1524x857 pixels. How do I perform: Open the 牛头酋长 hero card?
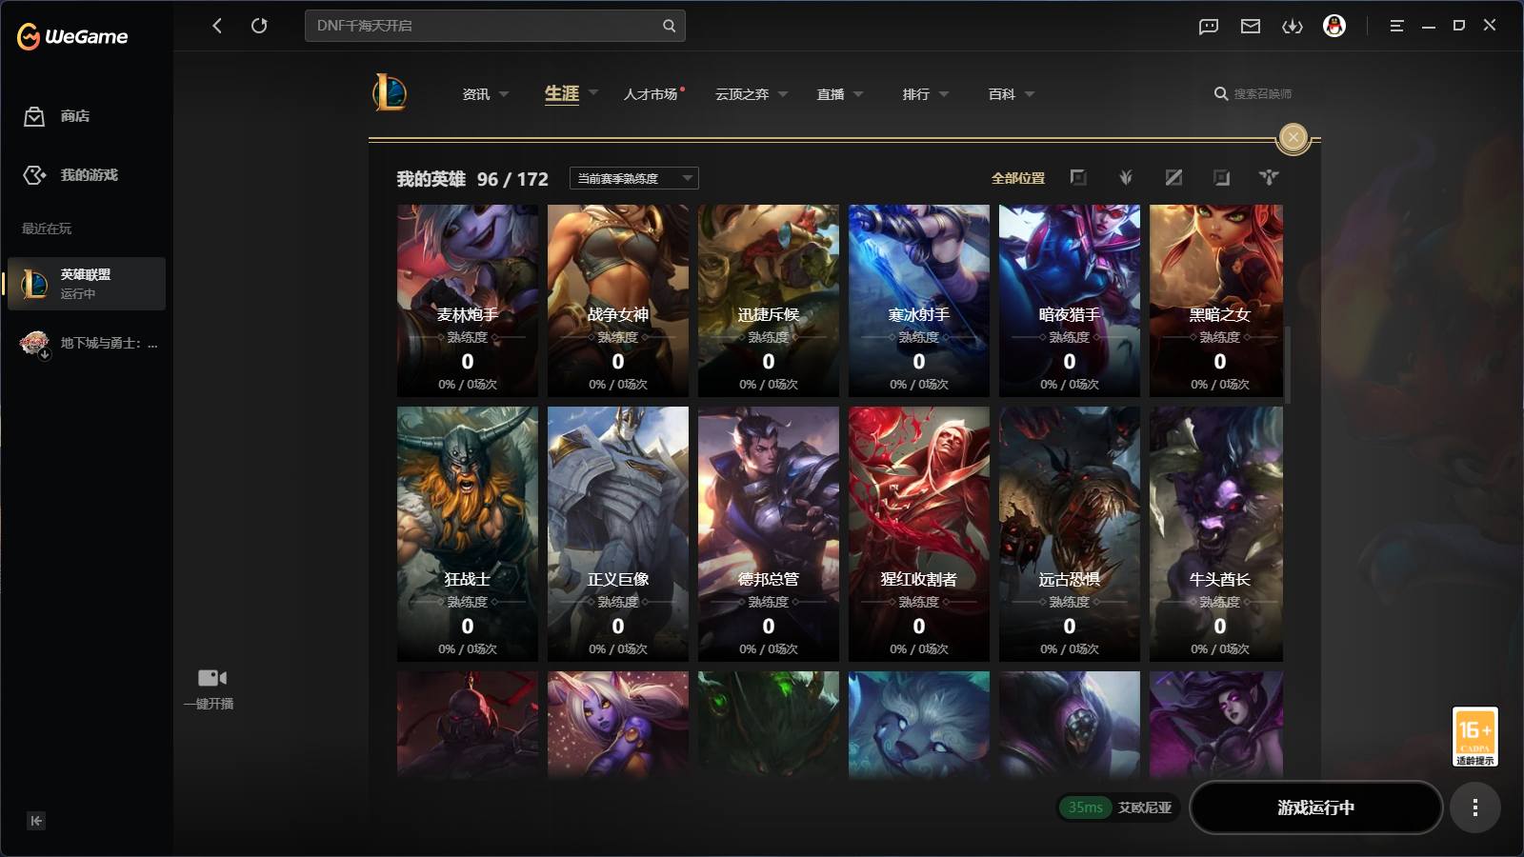tap(1216, 534)
